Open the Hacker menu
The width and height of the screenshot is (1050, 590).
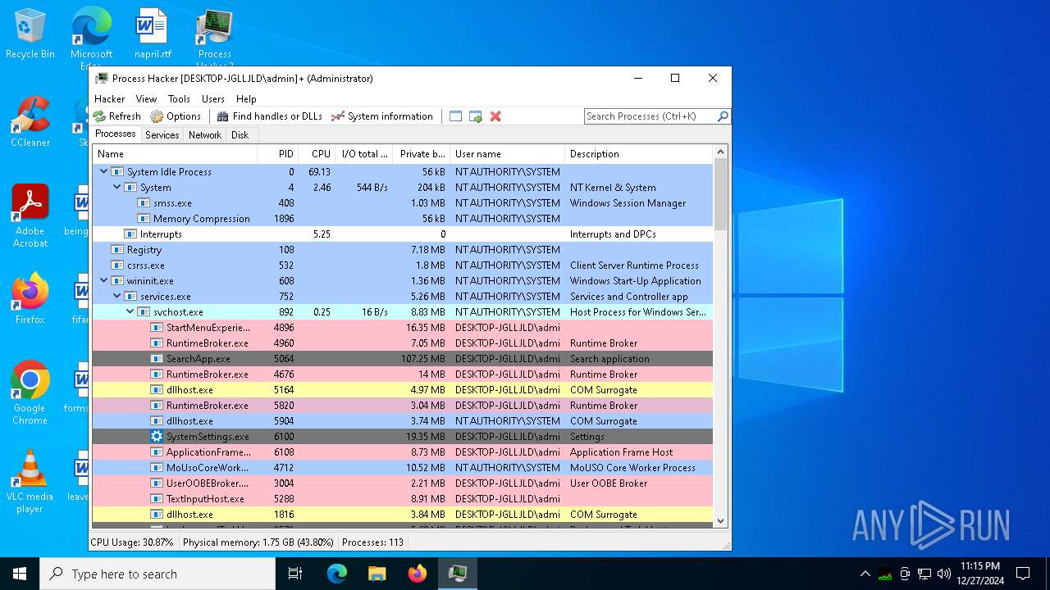pos(110,98)
